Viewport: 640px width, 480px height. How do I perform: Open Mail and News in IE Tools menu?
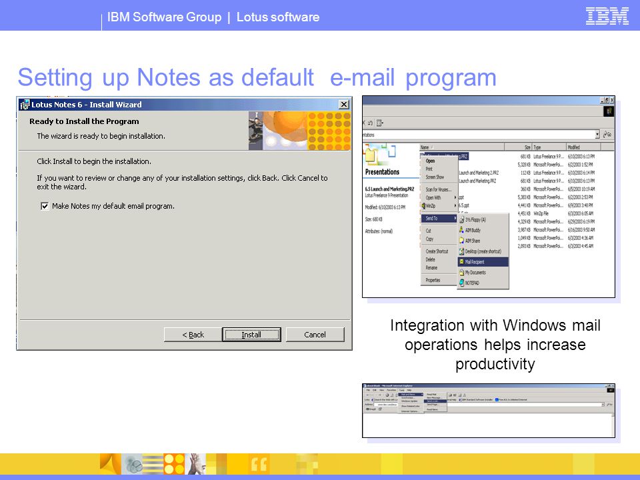point(410,395)
